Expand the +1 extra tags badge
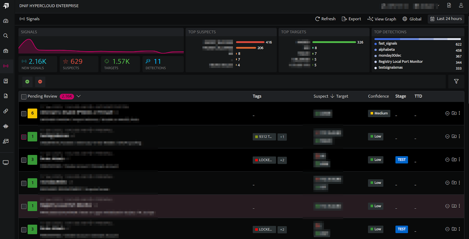 (282, 137)
